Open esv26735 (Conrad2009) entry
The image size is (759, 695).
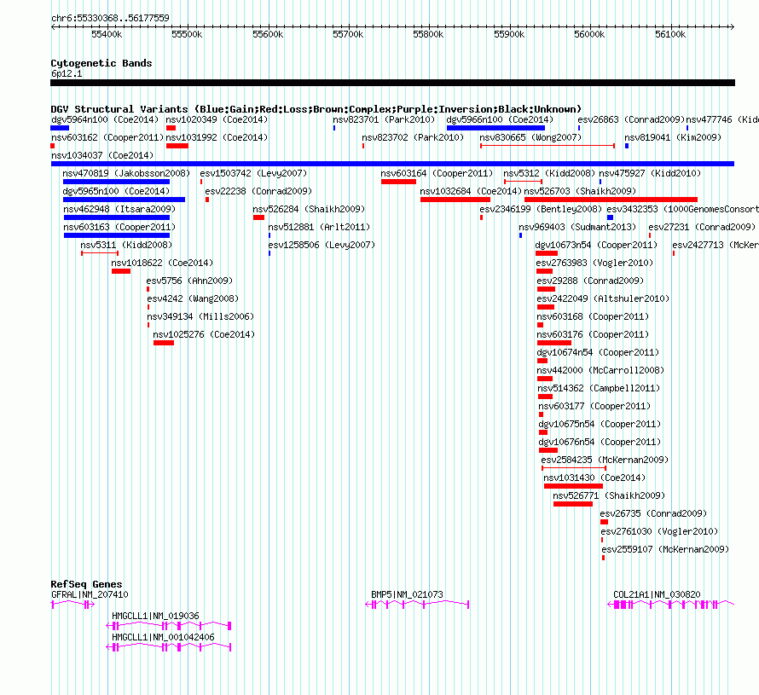tap(653, 513)
